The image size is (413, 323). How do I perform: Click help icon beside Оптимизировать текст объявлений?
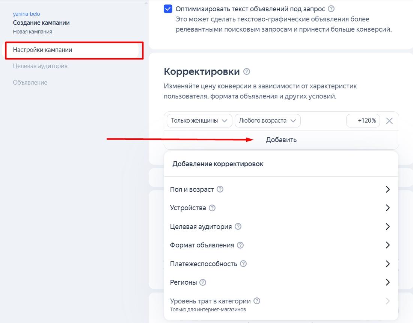click(331, 9)
